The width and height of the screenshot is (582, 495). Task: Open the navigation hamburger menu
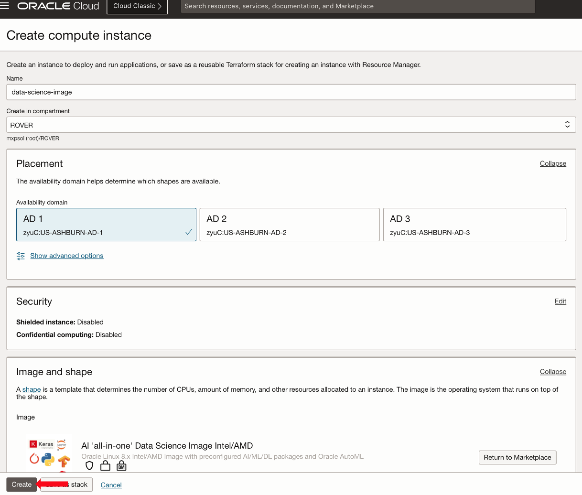coord(4,7)
